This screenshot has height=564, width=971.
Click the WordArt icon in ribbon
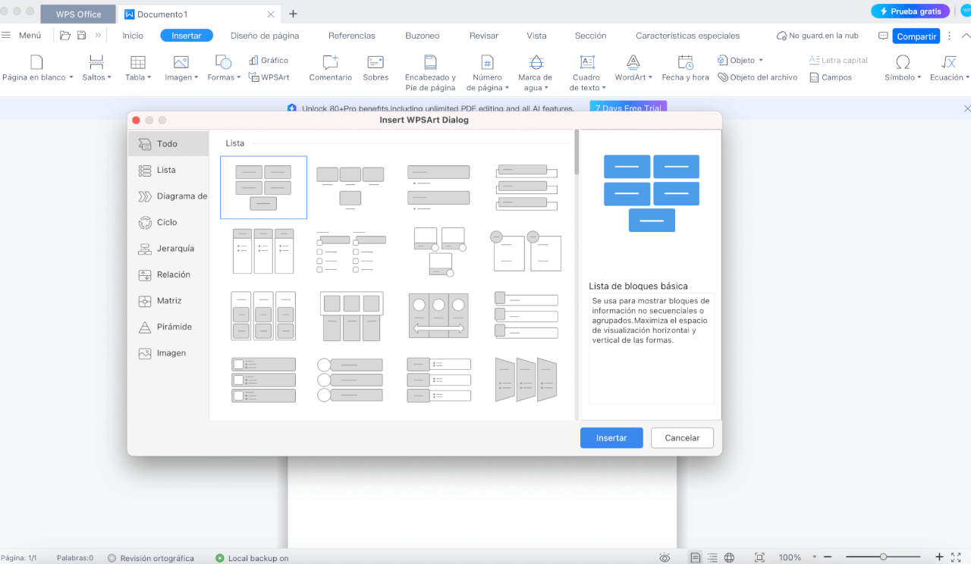(633, 62)
